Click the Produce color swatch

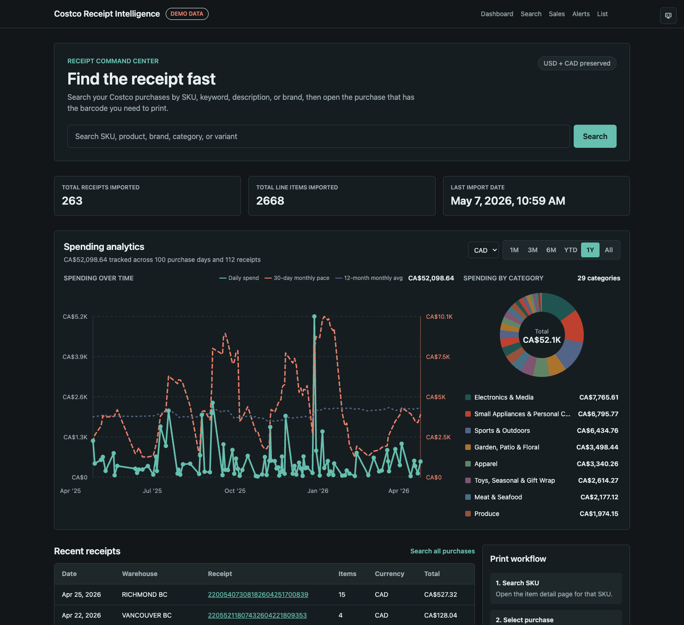[x=468, y=514]
